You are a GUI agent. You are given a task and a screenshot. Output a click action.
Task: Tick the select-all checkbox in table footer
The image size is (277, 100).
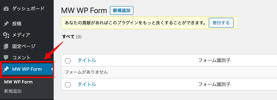pyautogui.click(x=68, y=85)
